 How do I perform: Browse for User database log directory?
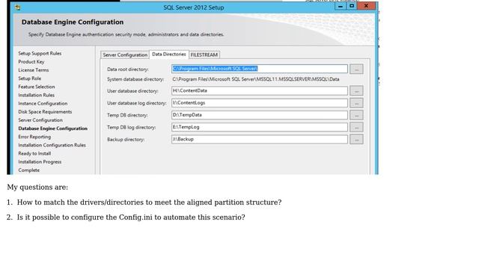pos(356,103)
